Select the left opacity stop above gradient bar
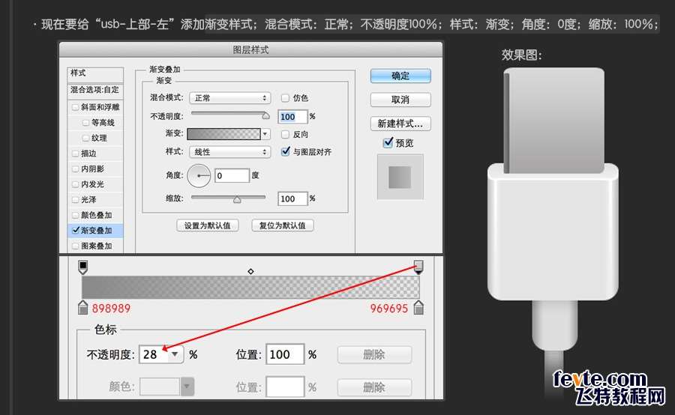Viewport: 675px width, 415px height. point(83,267)
